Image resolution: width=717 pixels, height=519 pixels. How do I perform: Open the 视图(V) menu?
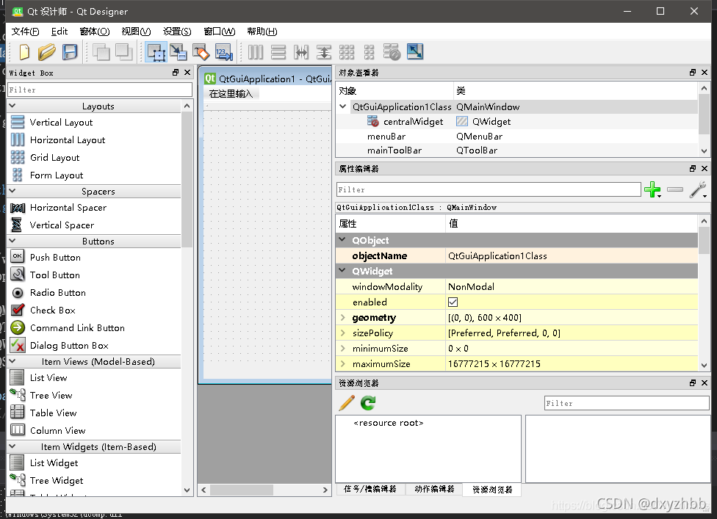coord(136,31)
